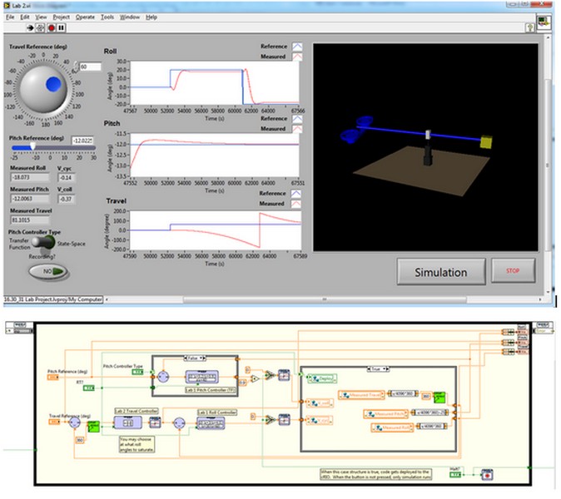Screen dimensions: 561x499
Task: Open the Tools menu
Action: (107, 17)
